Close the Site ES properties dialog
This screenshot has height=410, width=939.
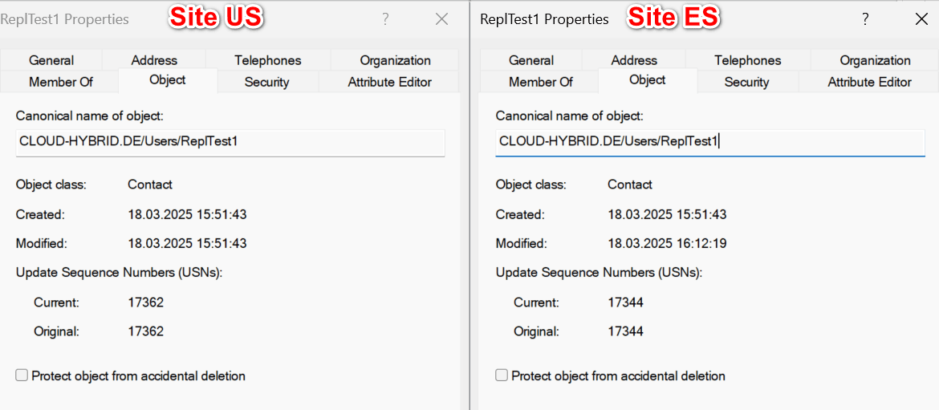(921, 19)
